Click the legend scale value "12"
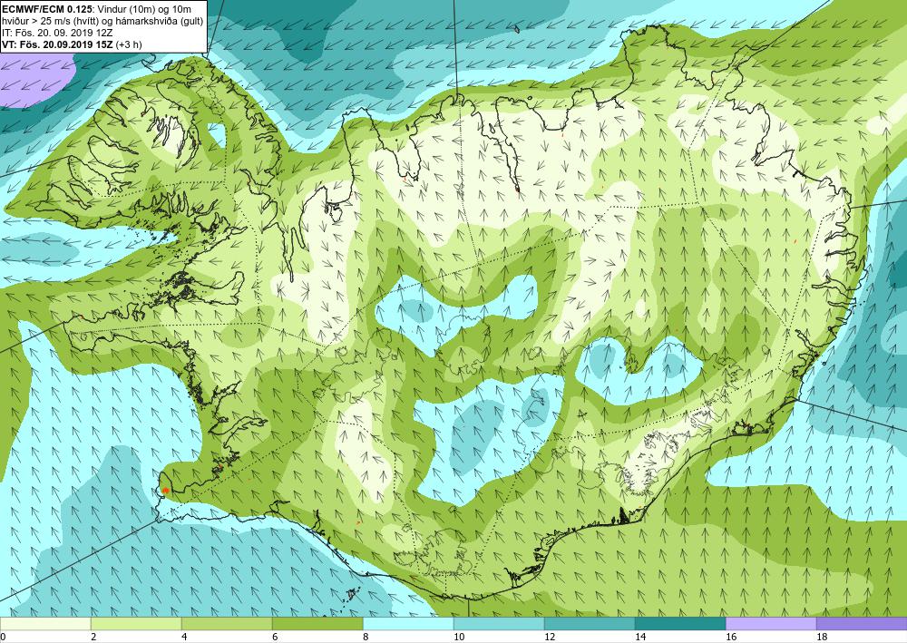 (550, 638)
